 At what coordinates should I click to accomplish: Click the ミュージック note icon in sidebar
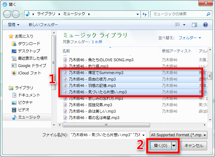tap(14, 117)
